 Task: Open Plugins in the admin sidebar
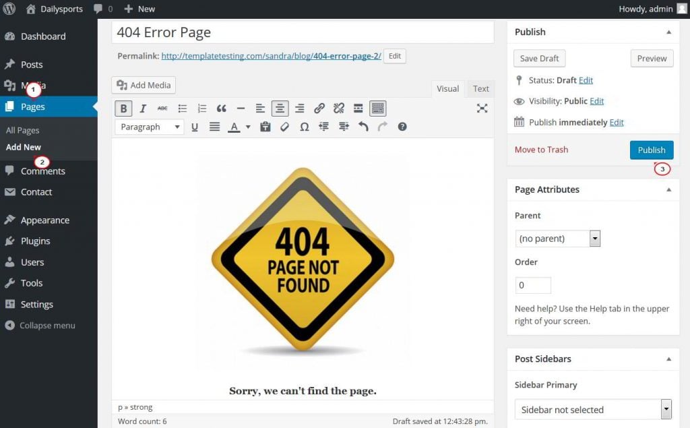pos(35,241)
